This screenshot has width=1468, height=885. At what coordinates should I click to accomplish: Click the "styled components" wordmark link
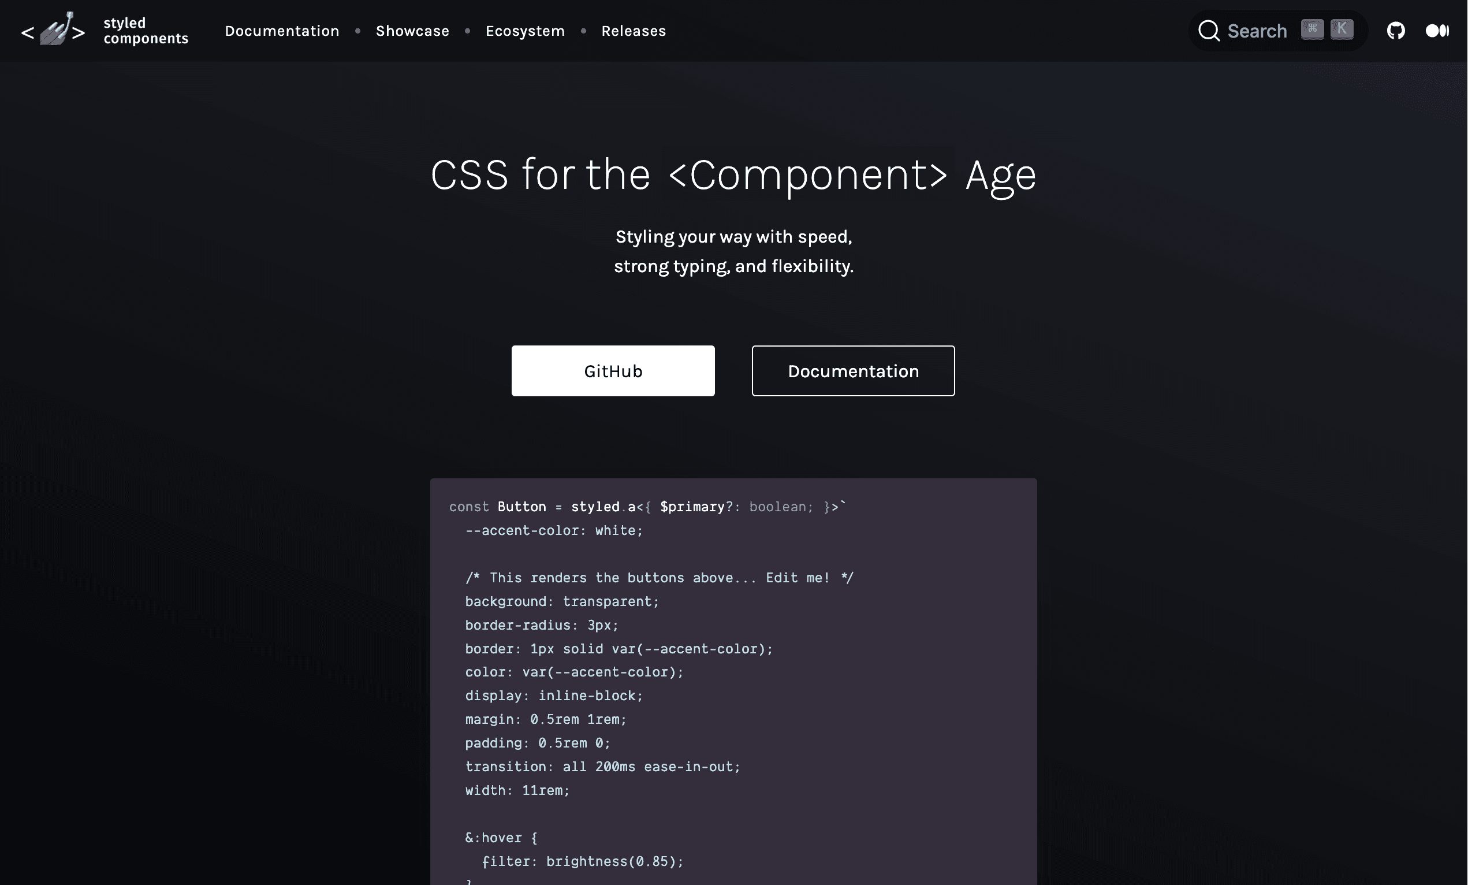click(146, 31)
